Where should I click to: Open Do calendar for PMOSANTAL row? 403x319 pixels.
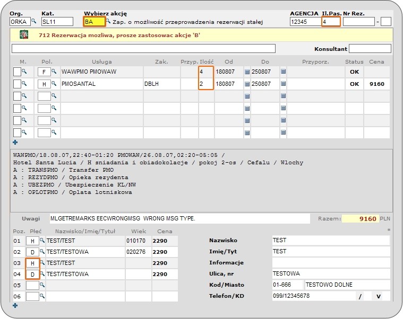(283, 84)
